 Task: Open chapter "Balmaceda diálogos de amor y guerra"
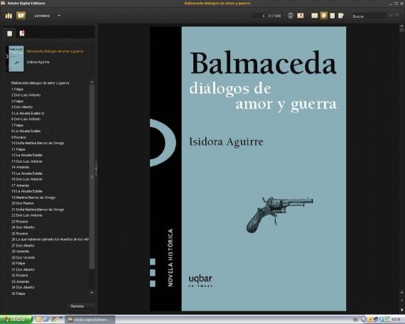pos(40,83)
